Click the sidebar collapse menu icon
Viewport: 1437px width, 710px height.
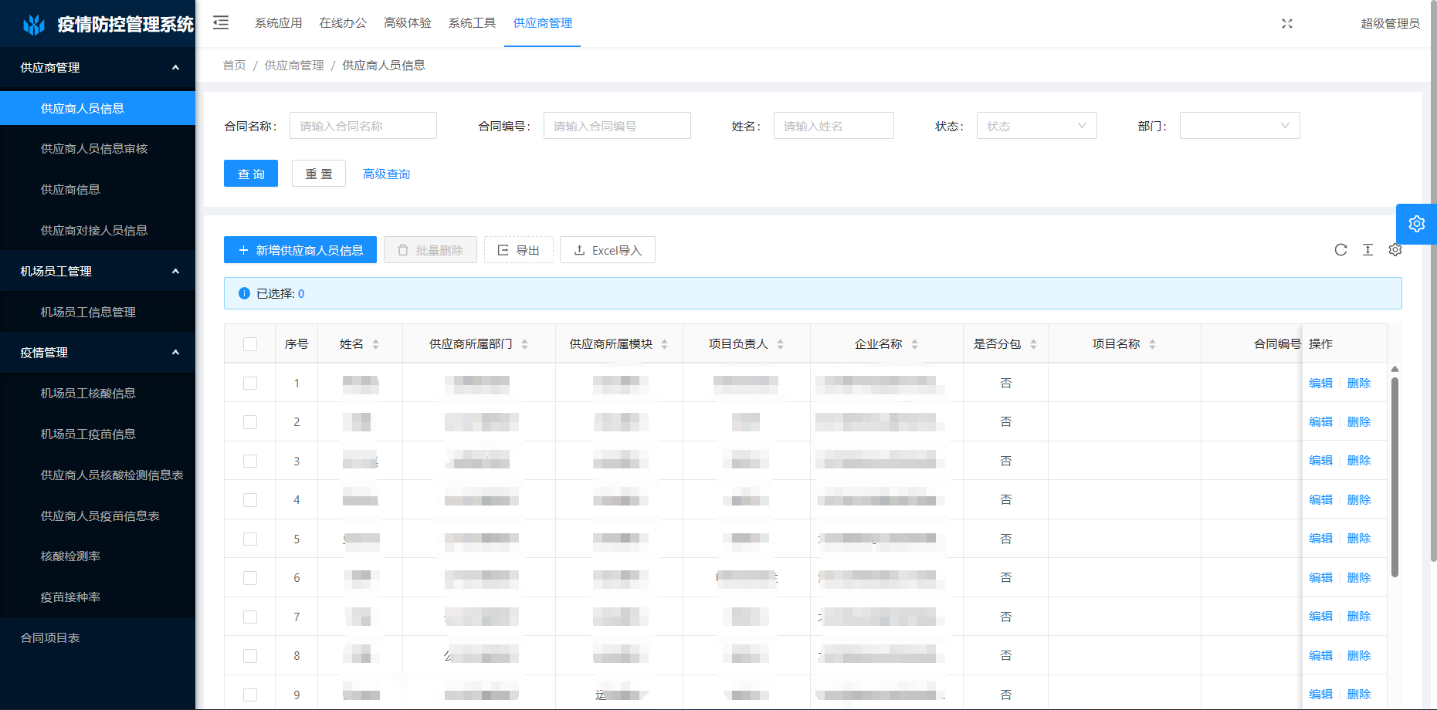[x=221, y=22]
